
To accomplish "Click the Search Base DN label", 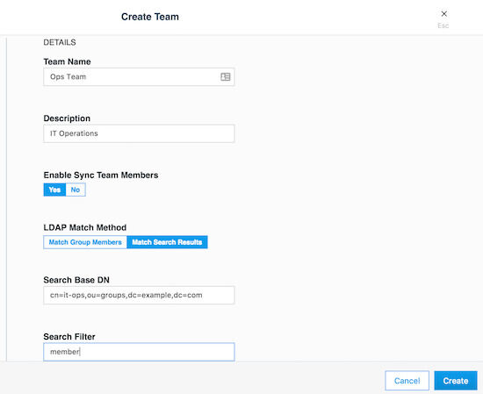I will click(x=76, y=280).
